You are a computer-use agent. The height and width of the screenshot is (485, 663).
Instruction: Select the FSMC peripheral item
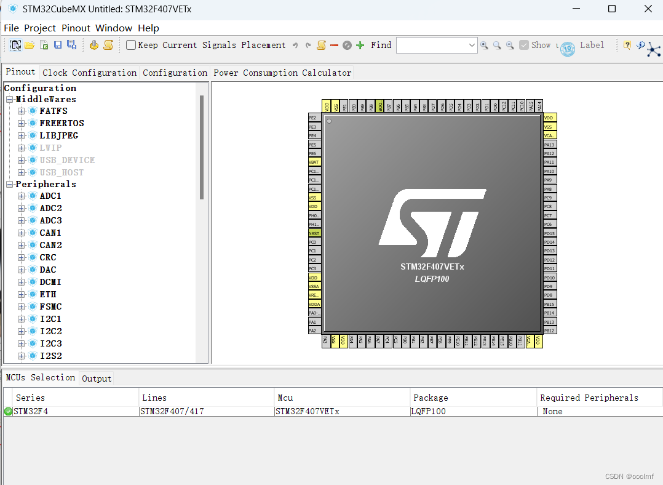[x=50, y=307]
